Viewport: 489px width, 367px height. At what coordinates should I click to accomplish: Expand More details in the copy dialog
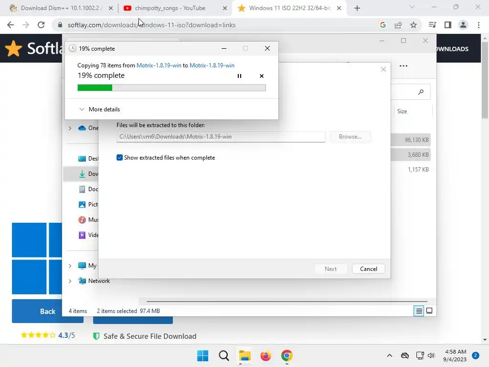coord(100,109)
